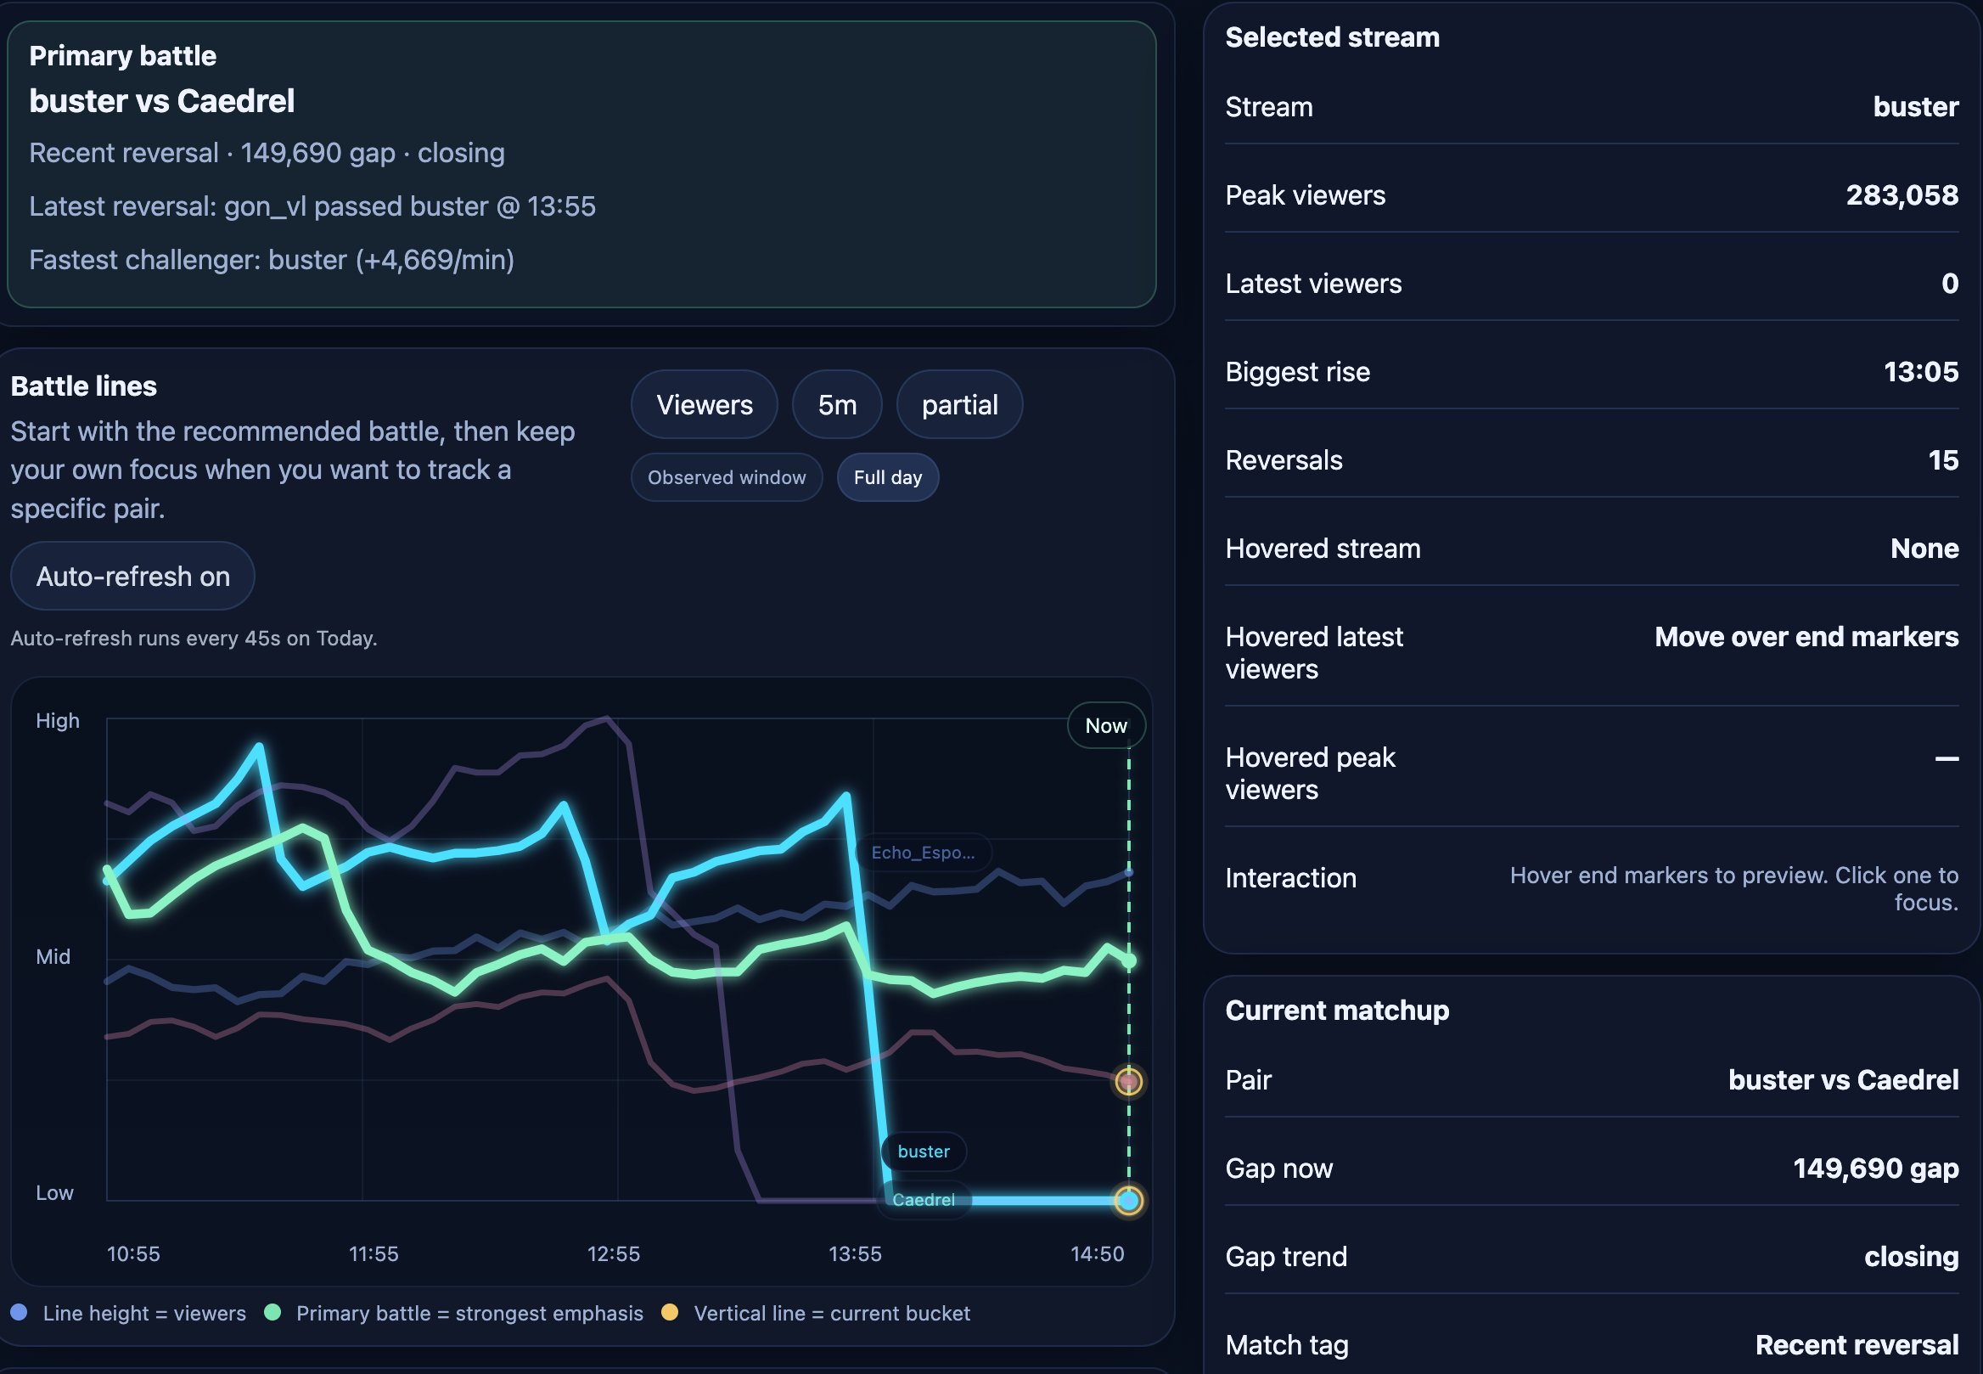
Task: Open the 5m interval pill
Action: coord(837,404)
